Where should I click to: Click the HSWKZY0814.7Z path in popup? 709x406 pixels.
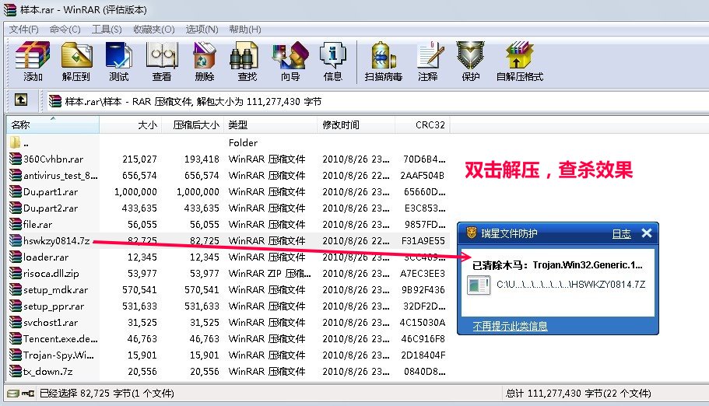[570, 285]
